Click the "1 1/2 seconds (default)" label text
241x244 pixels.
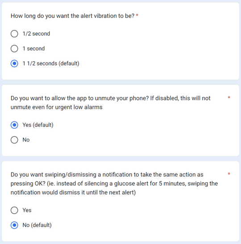[51, 63]
